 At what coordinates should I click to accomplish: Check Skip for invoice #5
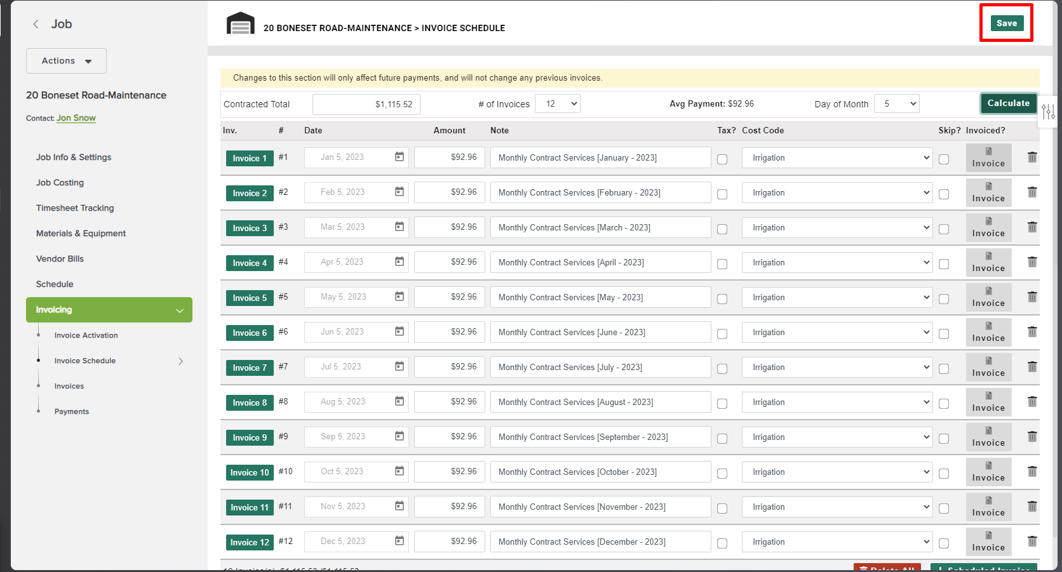944,299
